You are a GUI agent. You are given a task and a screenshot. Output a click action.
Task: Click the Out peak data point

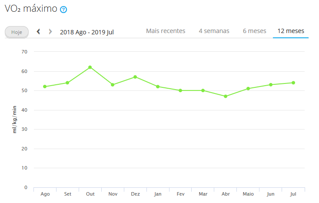coord(90,67)
